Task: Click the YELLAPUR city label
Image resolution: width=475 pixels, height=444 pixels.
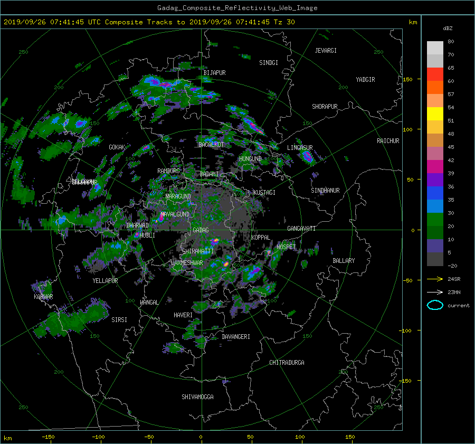Action: click(x=105, y=281)
